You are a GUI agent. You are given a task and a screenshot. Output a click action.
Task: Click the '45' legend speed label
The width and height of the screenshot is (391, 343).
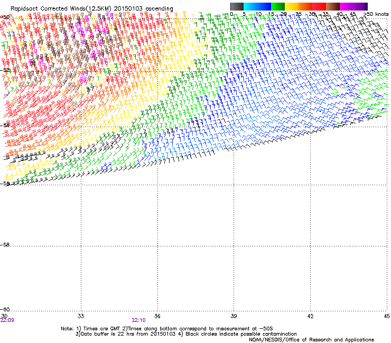(x=352, y=14)
